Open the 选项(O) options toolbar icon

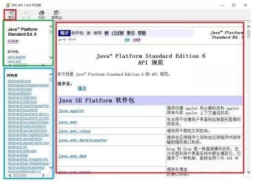[x=57, y=15]
